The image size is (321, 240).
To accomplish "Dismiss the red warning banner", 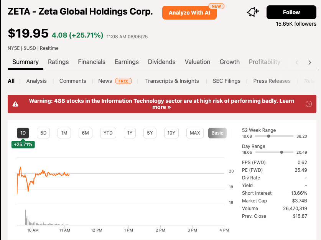I will [x=308, y=104].
